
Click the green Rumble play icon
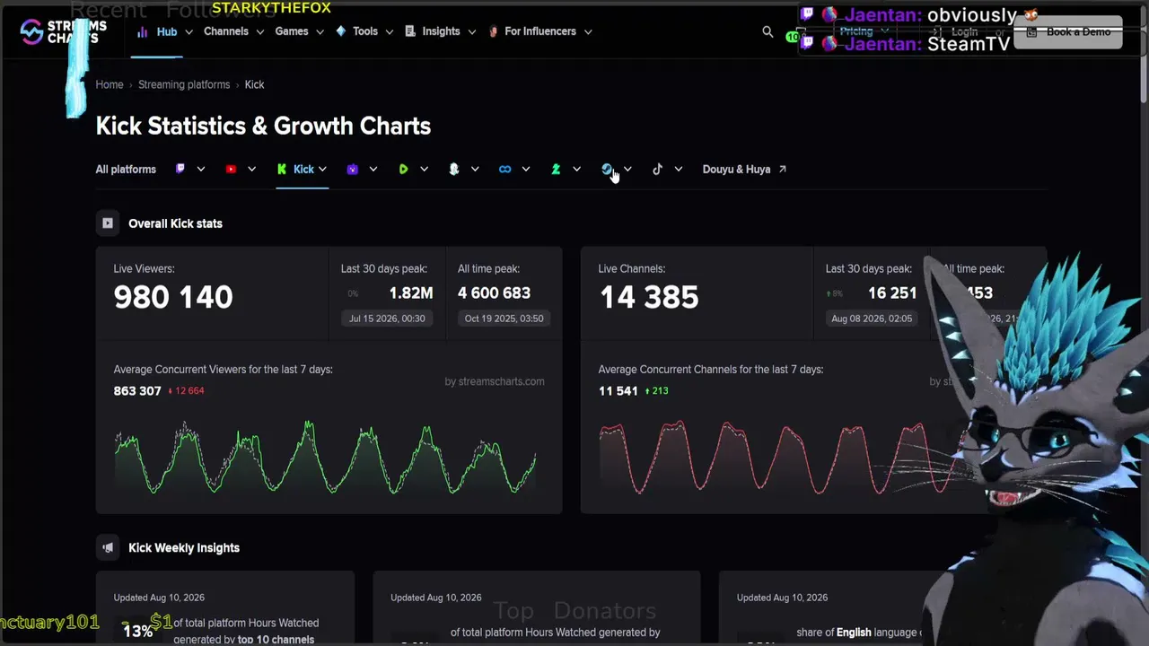(403, 169)
